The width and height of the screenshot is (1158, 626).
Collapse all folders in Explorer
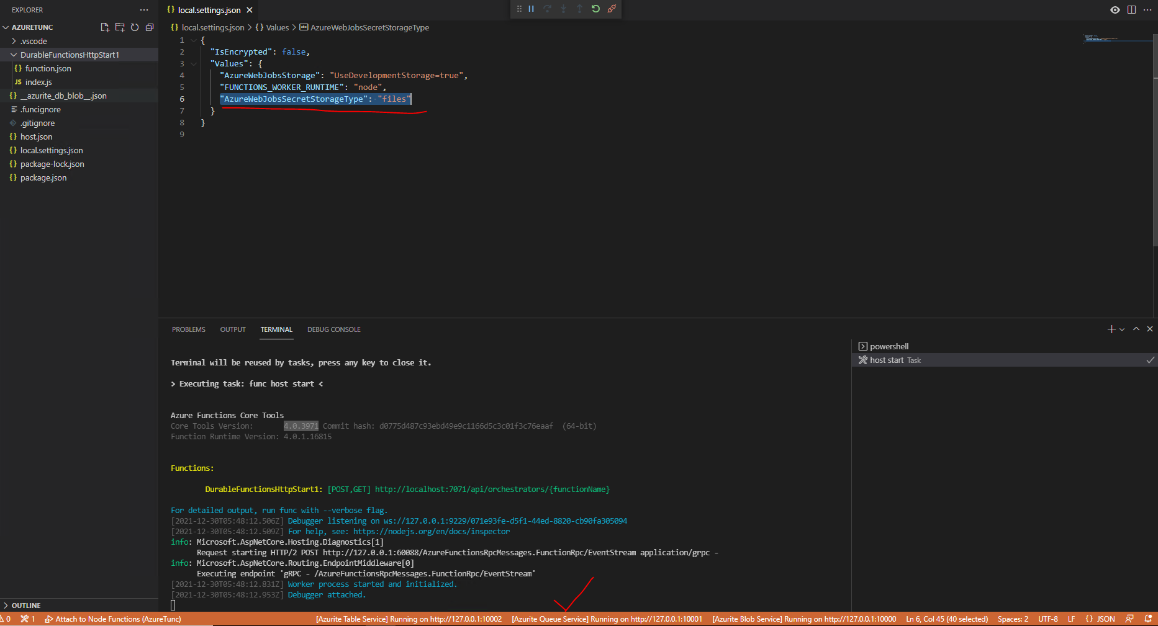(150, 27)
